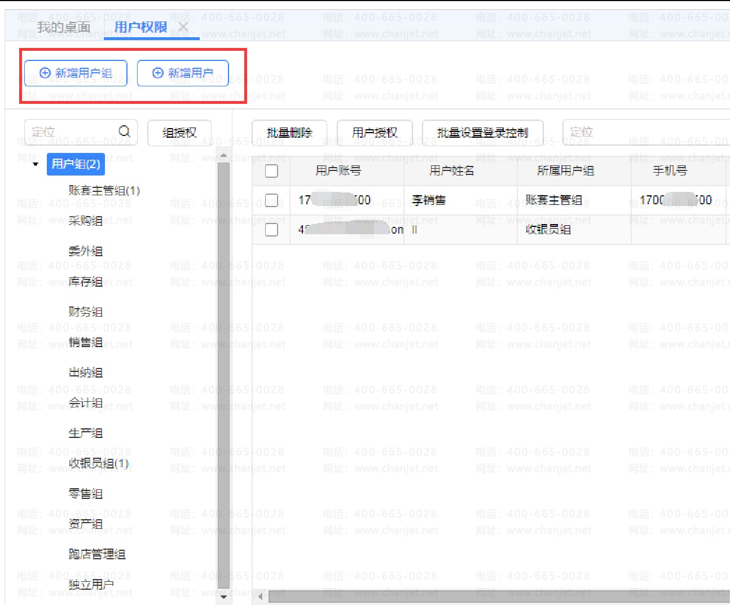Select 委外组 in tree
Image resolution: width=730 pixels, height=605 pixels.
(86, 251)
